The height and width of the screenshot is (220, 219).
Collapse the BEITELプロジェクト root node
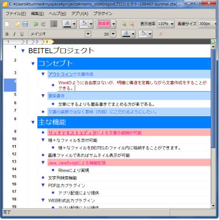(x=23, y=51)
